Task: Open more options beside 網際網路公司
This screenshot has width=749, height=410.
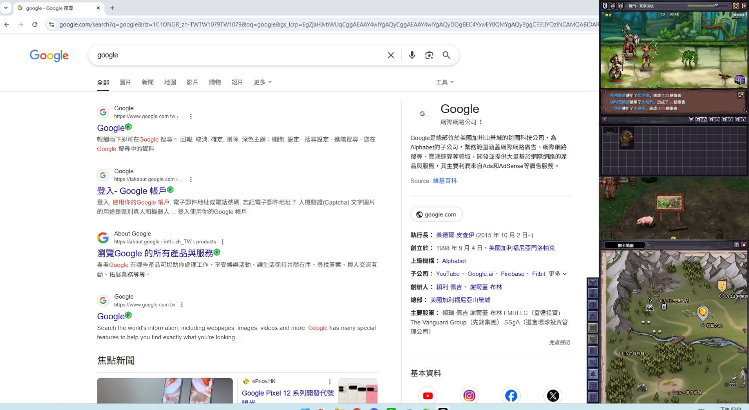Action: tap(481, 122)
